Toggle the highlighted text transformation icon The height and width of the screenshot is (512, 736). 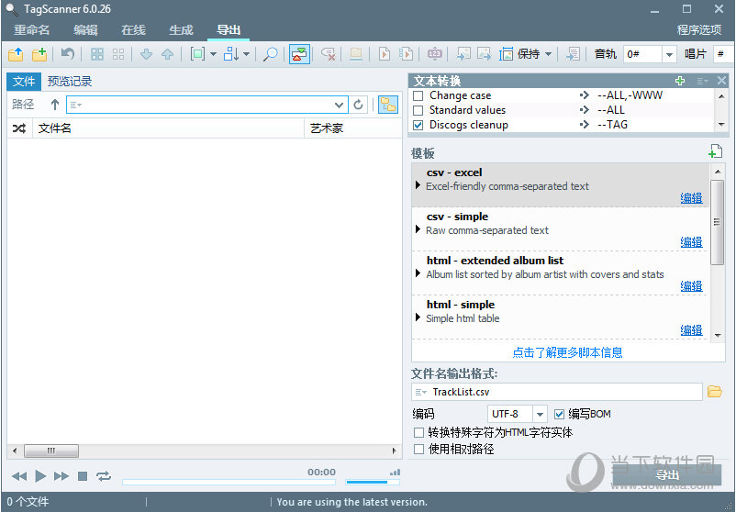click(x=299, y=54)
